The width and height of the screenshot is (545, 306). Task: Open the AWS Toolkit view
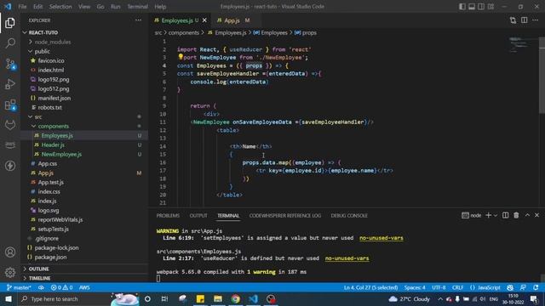click(x=10, y=145)
